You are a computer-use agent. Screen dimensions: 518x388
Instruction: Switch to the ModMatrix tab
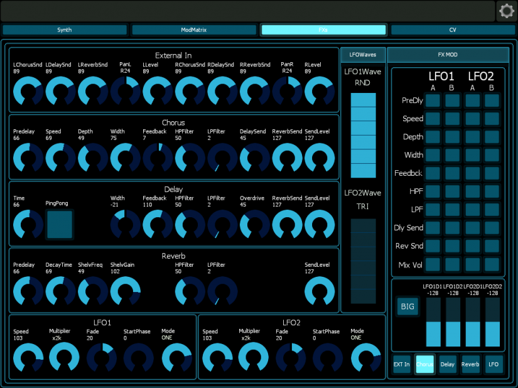tap(194, 30)
